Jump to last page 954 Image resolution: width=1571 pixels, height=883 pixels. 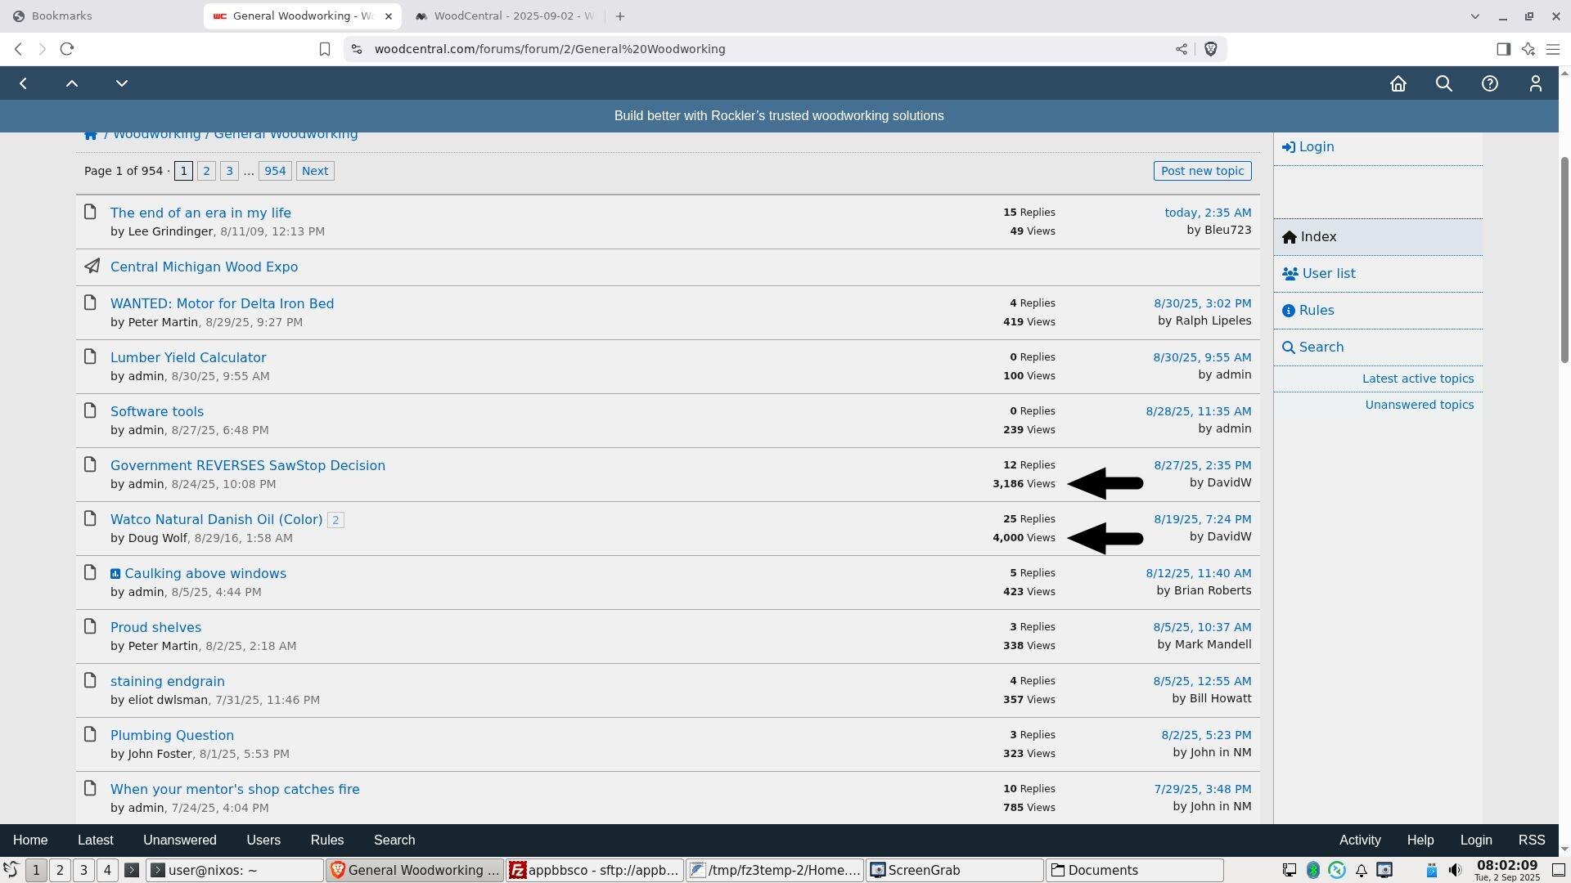pyautogui.click(x=275, y=171)
